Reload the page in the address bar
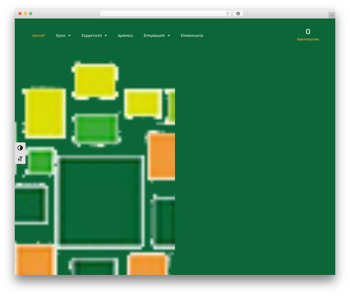Image resolution: width=350 pixels, height=296 pixels. 227,14
